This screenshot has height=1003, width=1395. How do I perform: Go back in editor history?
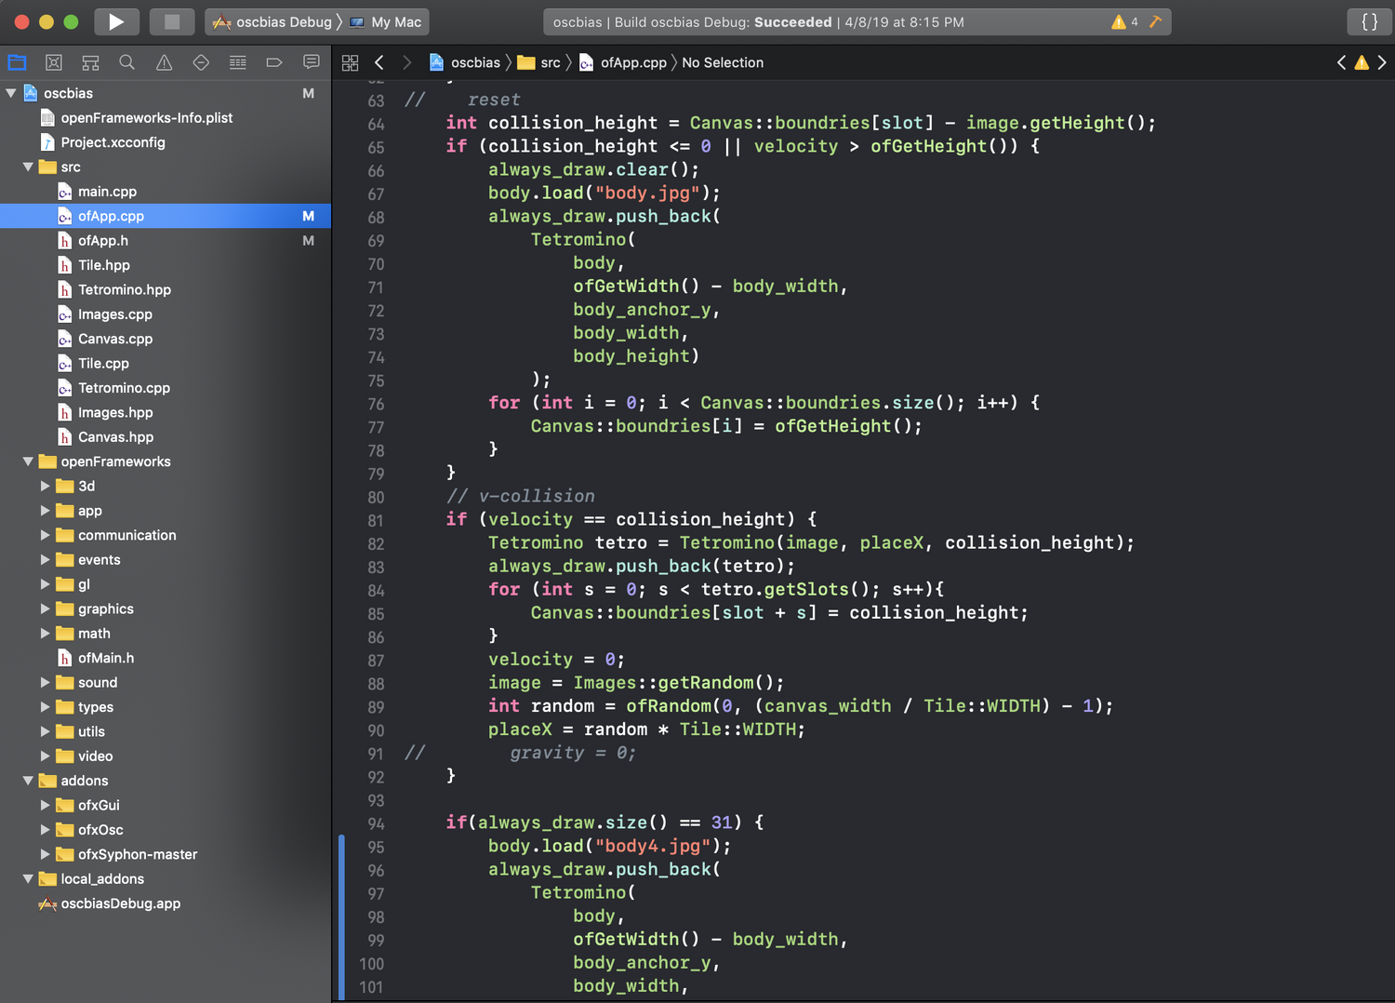point(379,62)
